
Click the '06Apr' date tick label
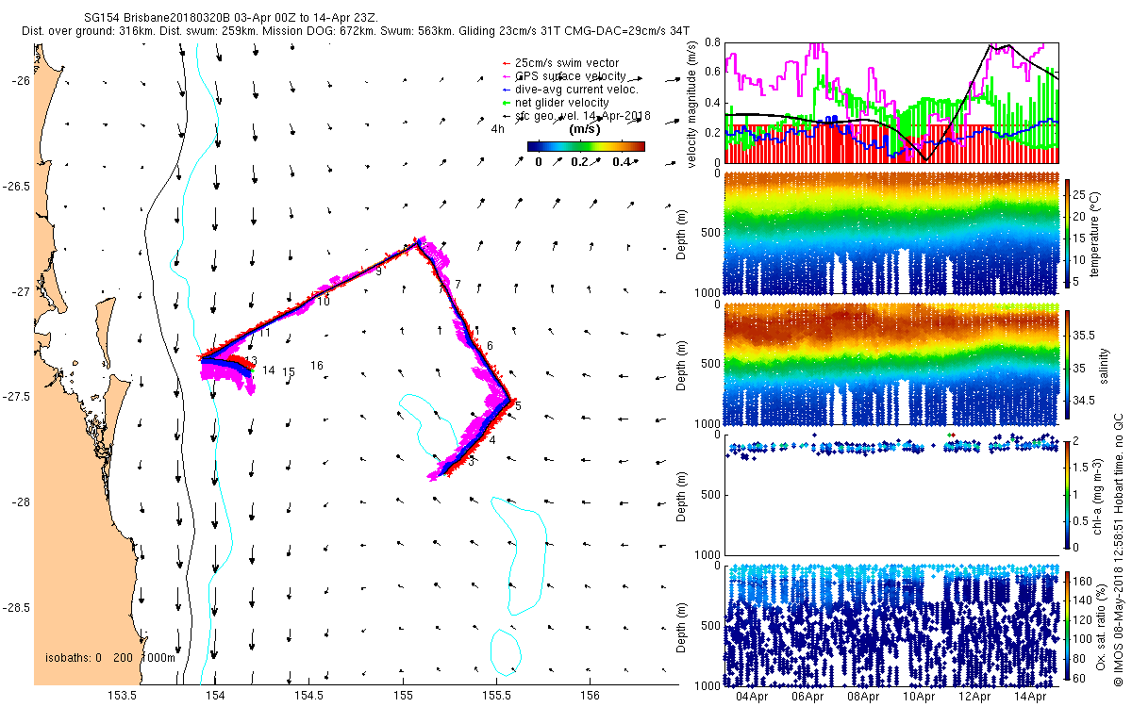click(x=808, y=698)
